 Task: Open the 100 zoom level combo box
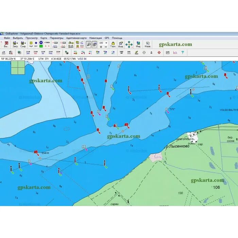point(103,43)
